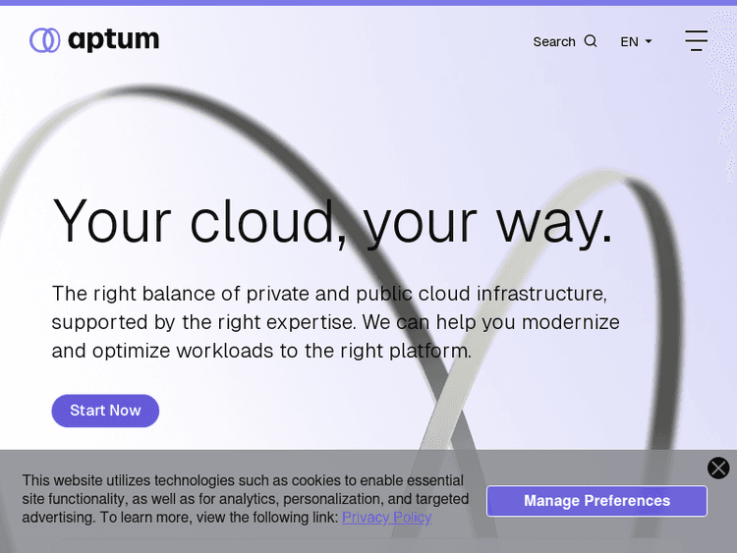Expand the EN language dropdown

point(635,41)
